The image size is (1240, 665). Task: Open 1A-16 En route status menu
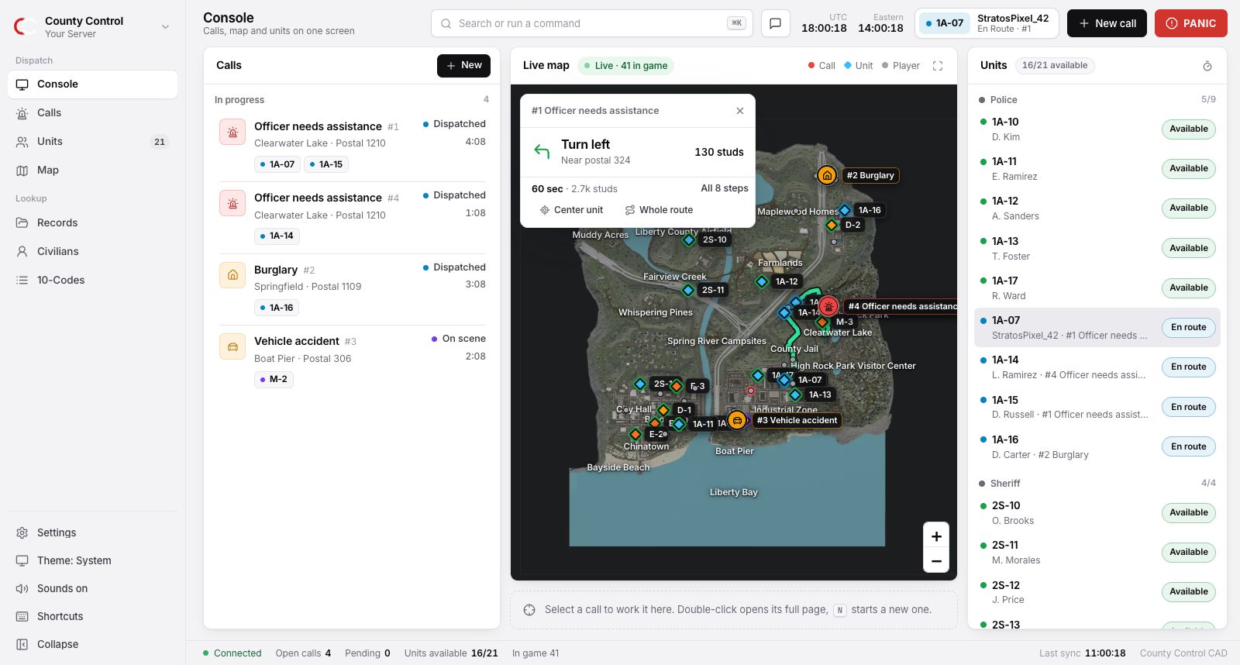click(x=1188, y=446)
